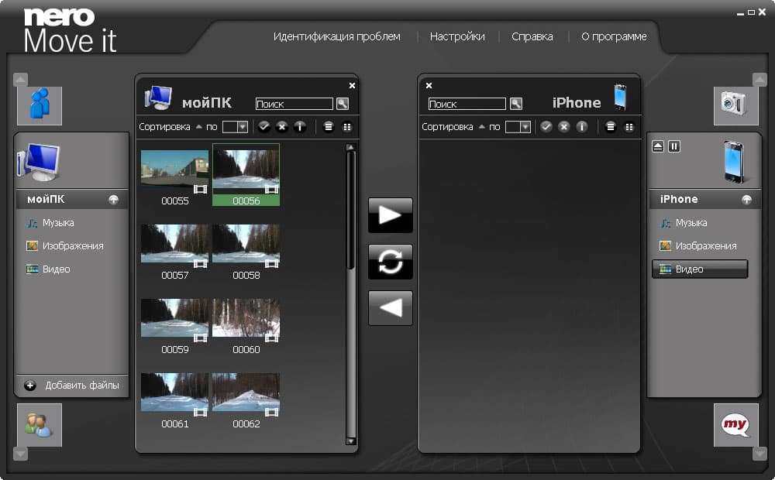
Task: Open О программе menu
Action: tap(614, 36)
